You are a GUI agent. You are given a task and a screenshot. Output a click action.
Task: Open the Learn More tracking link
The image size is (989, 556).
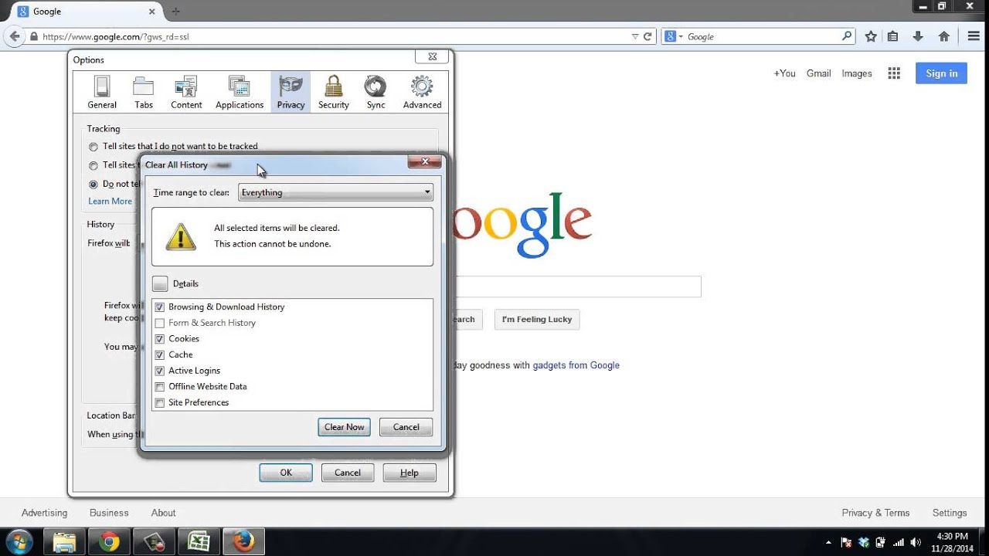110,202
